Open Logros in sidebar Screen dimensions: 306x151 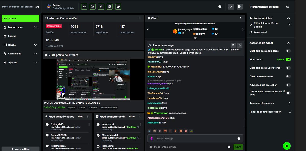click(x=20, y=36)
